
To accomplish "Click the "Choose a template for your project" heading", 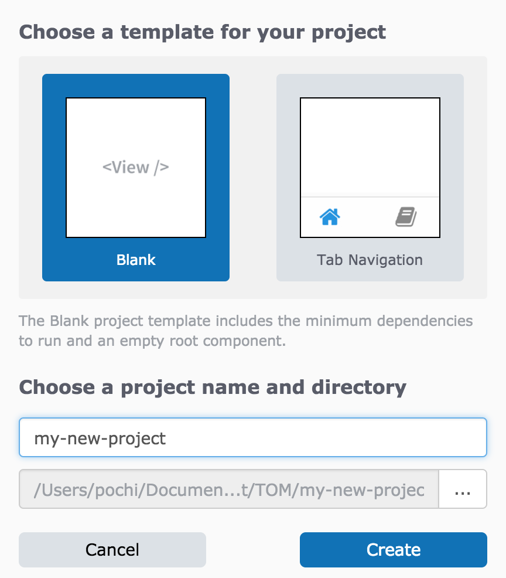I will click(203, 32).
